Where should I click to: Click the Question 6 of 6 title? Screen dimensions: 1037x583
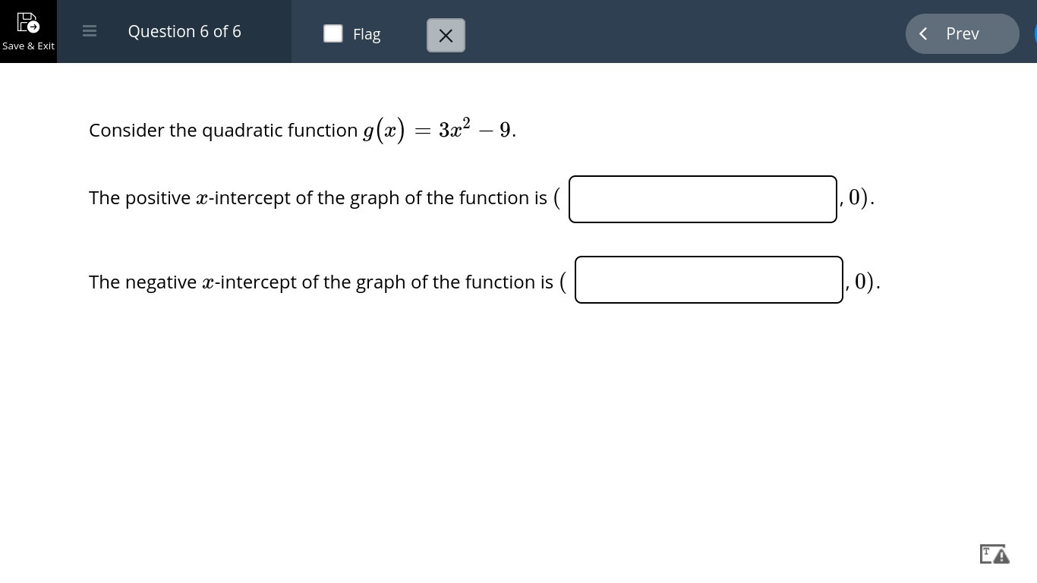click(x=184, y=31)
